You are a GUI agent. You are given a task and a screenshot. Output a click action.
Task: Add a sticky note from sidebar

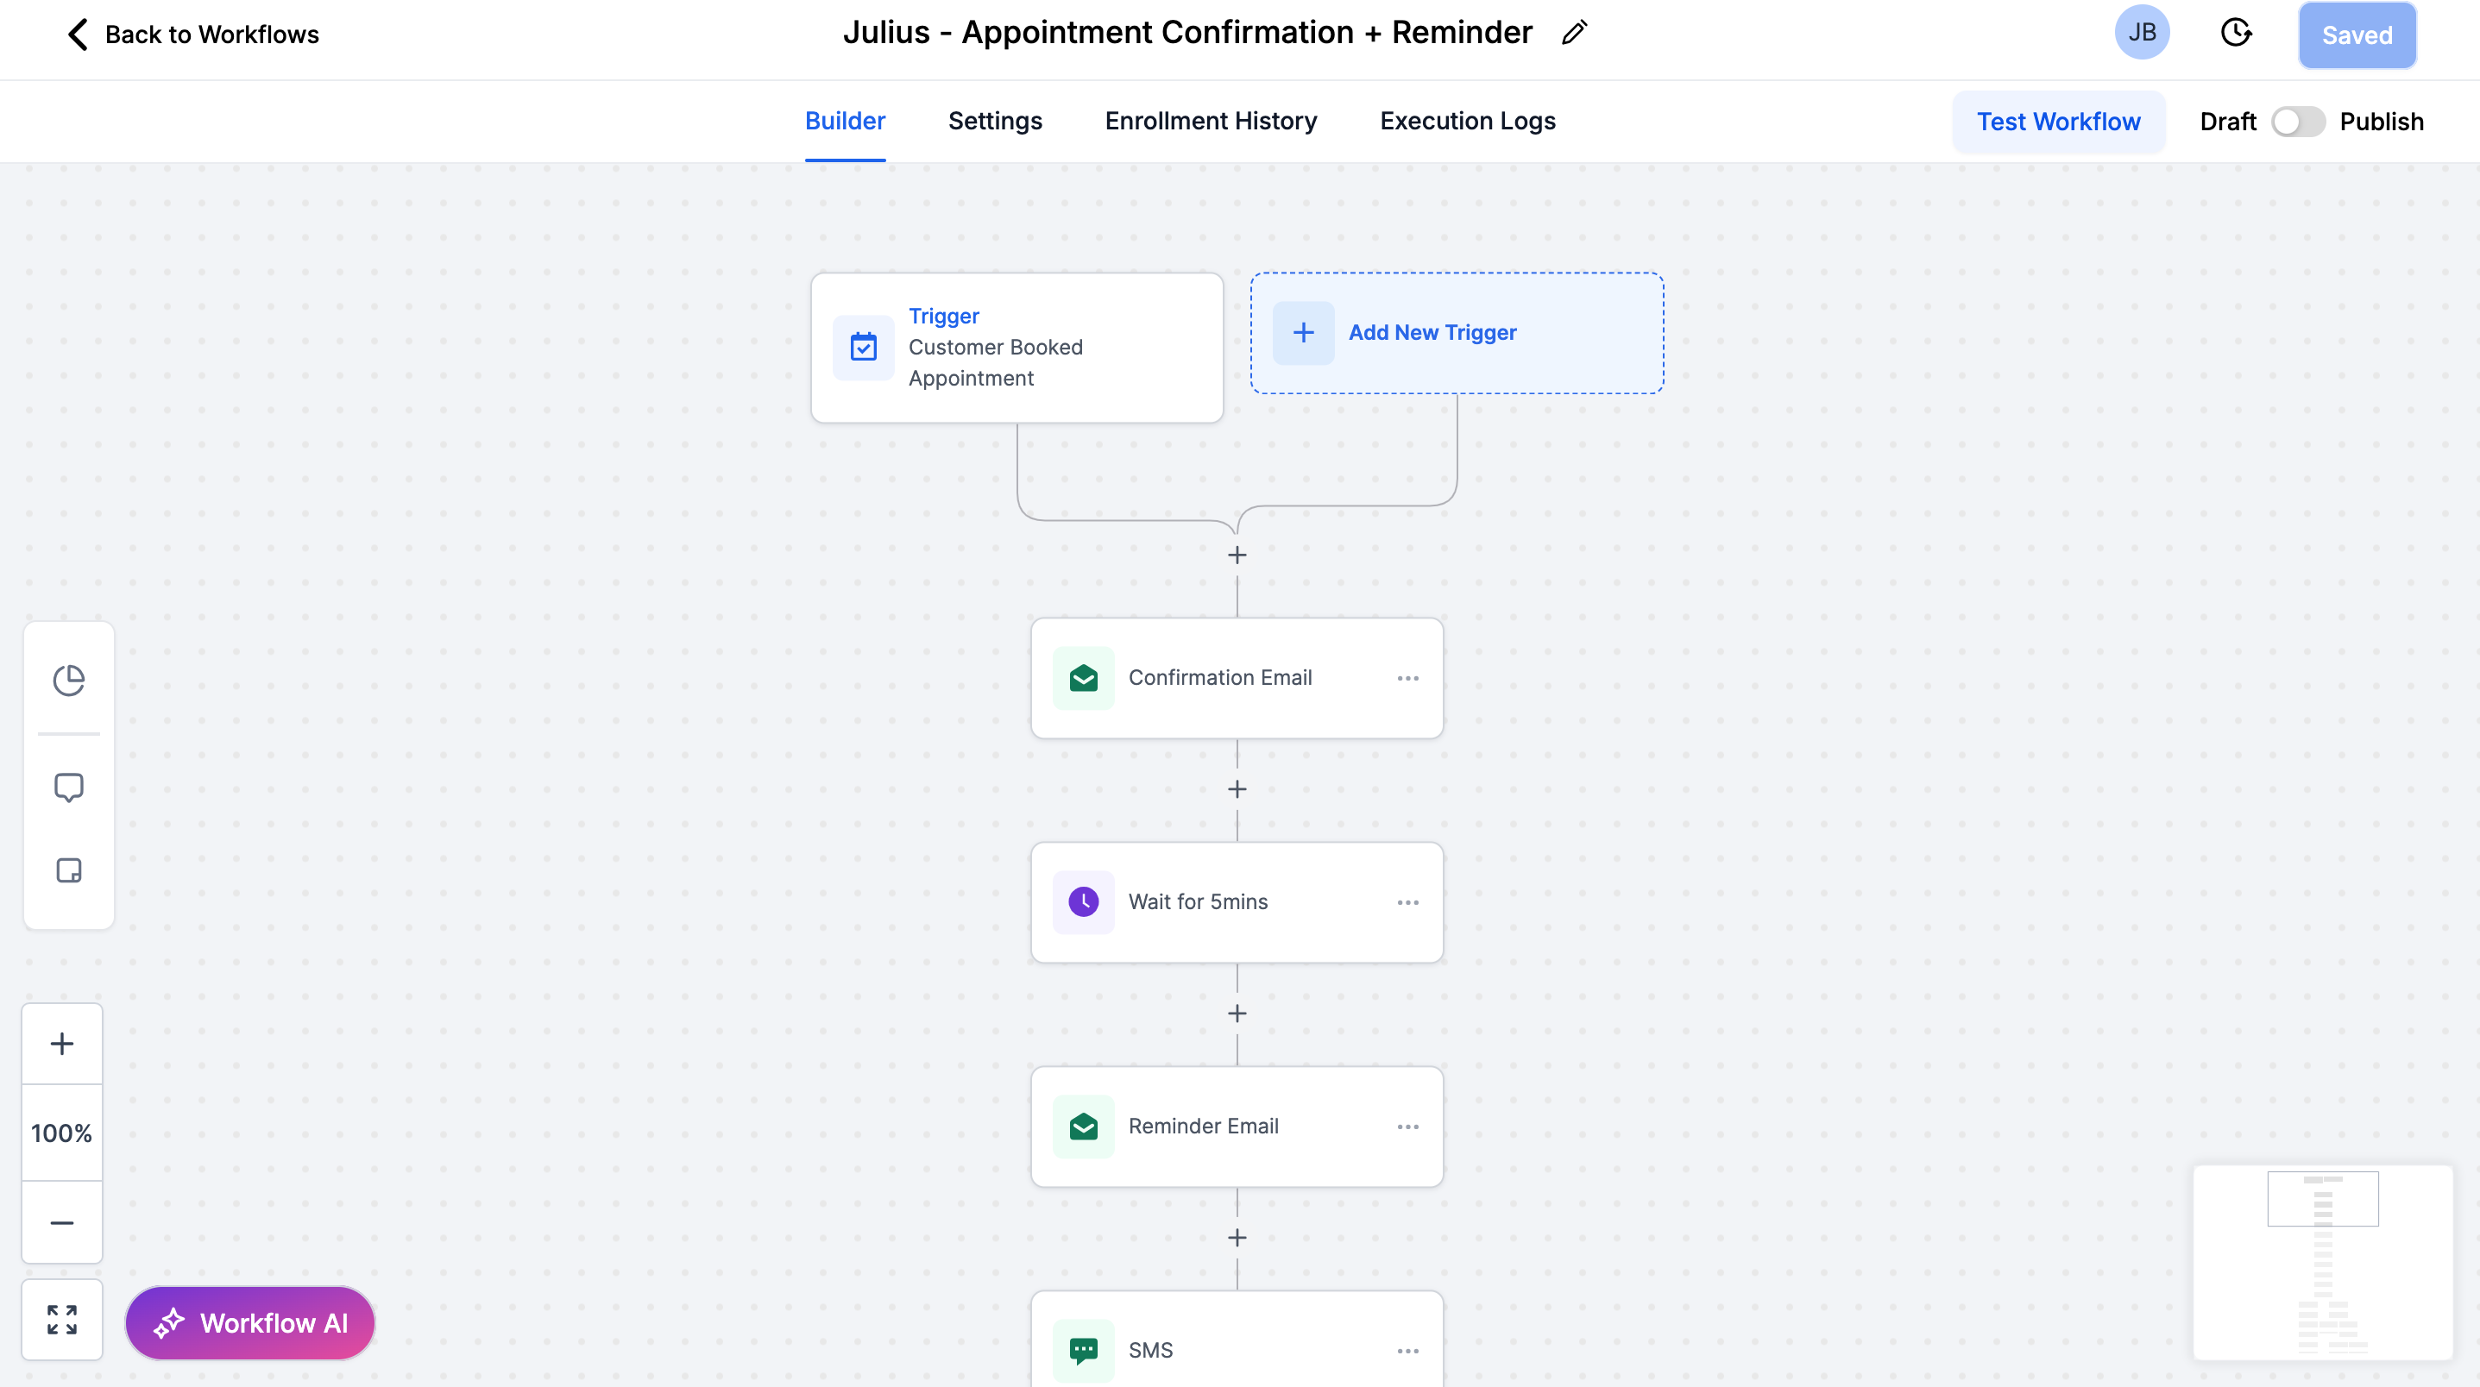point(68,870)
